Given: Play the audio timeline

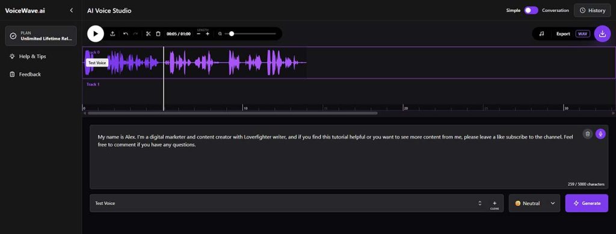Looking at the screenshot, I should tap(96, 34).
